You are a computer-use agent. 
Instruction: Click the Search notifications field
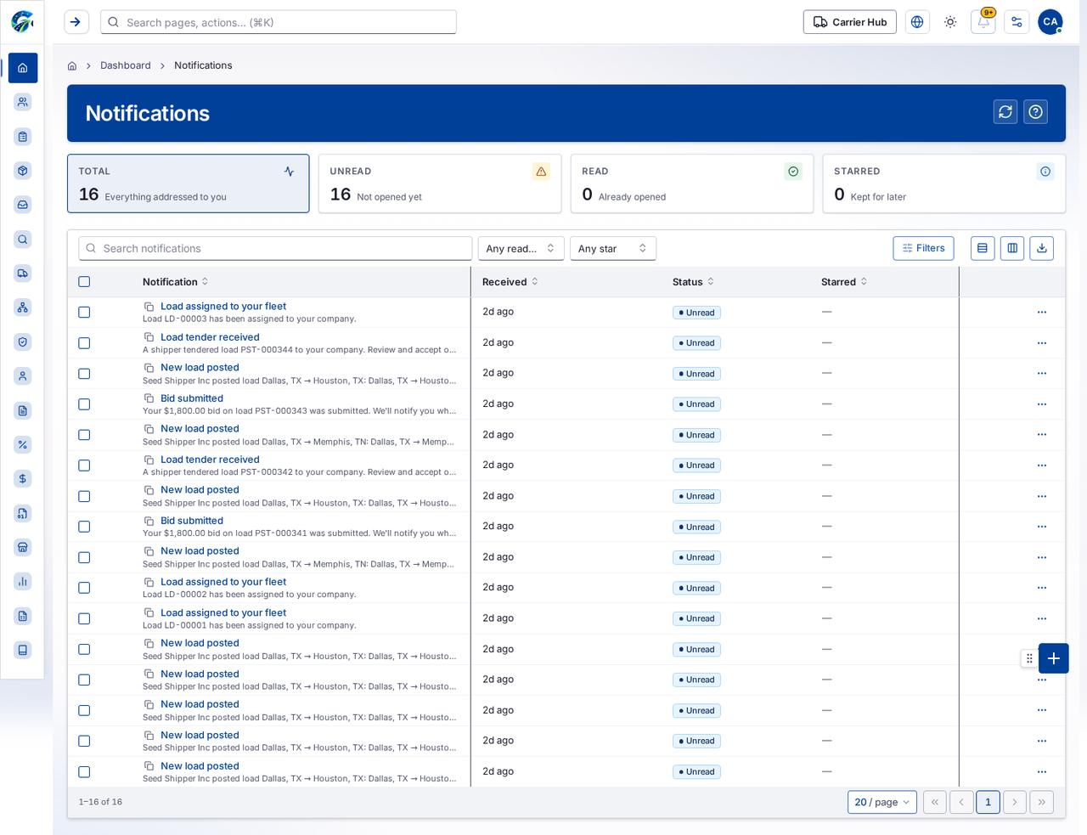pos(275,248)
